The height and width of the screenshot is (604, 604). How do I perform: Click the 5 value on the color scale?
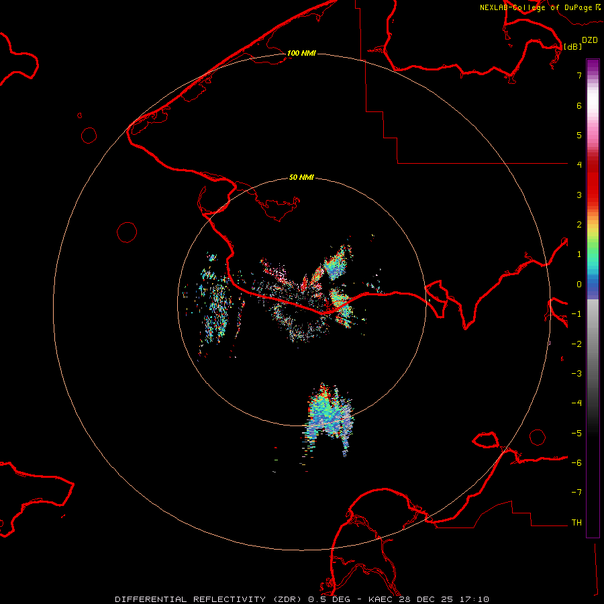point(579,135)
